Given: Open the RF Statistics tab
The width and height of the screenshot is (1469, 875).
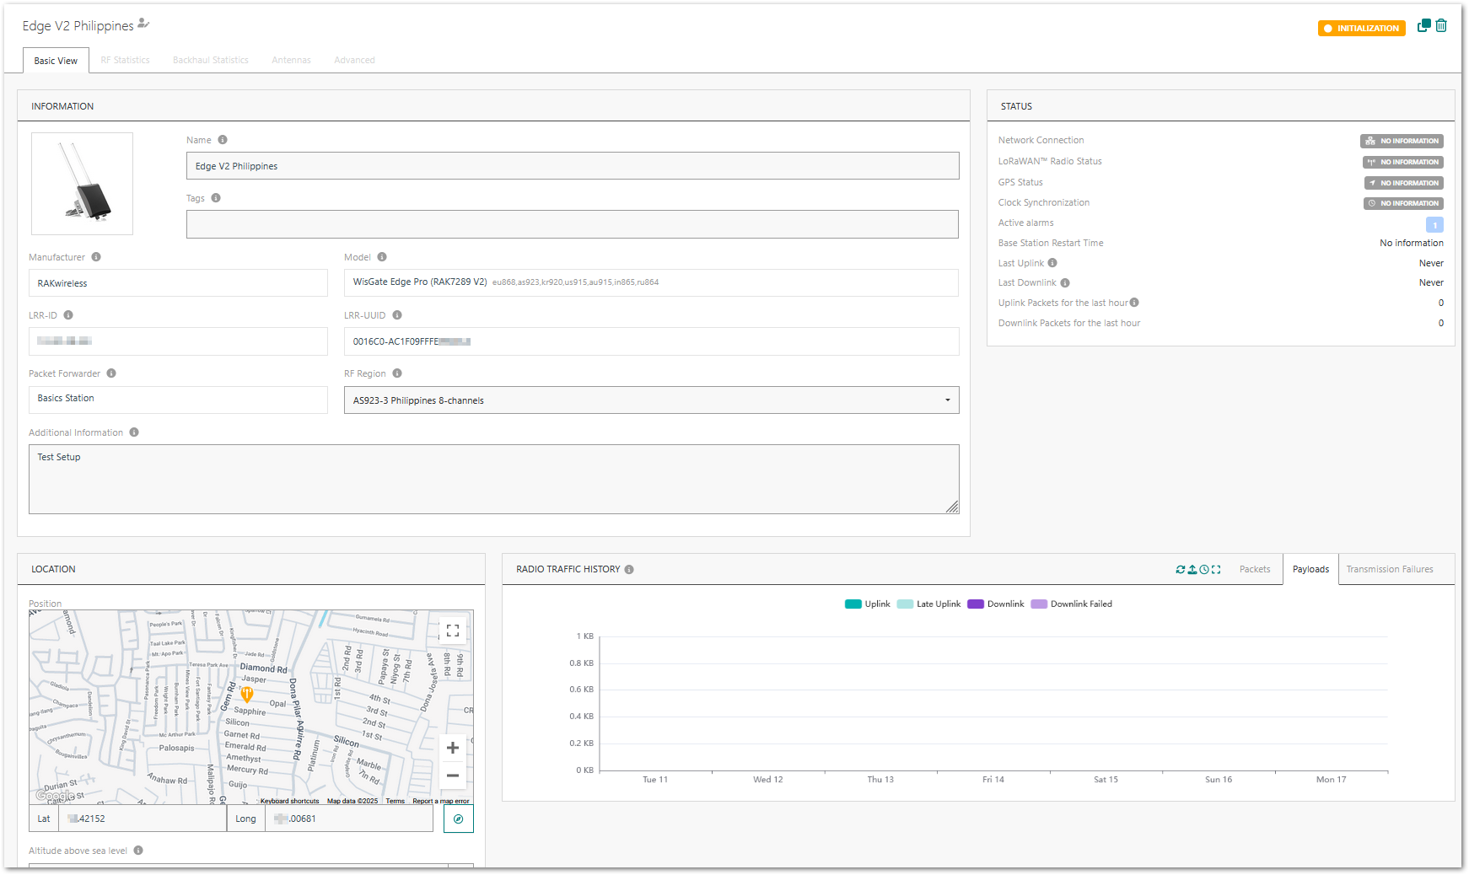Looking at the screenshot, I should (125, 61).
